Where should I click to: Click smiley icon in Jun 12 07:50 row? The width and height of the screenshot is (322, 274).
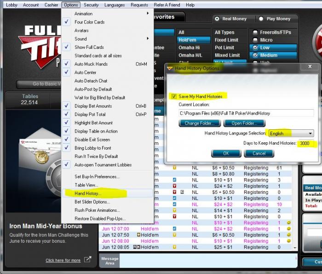coord(289,235)
